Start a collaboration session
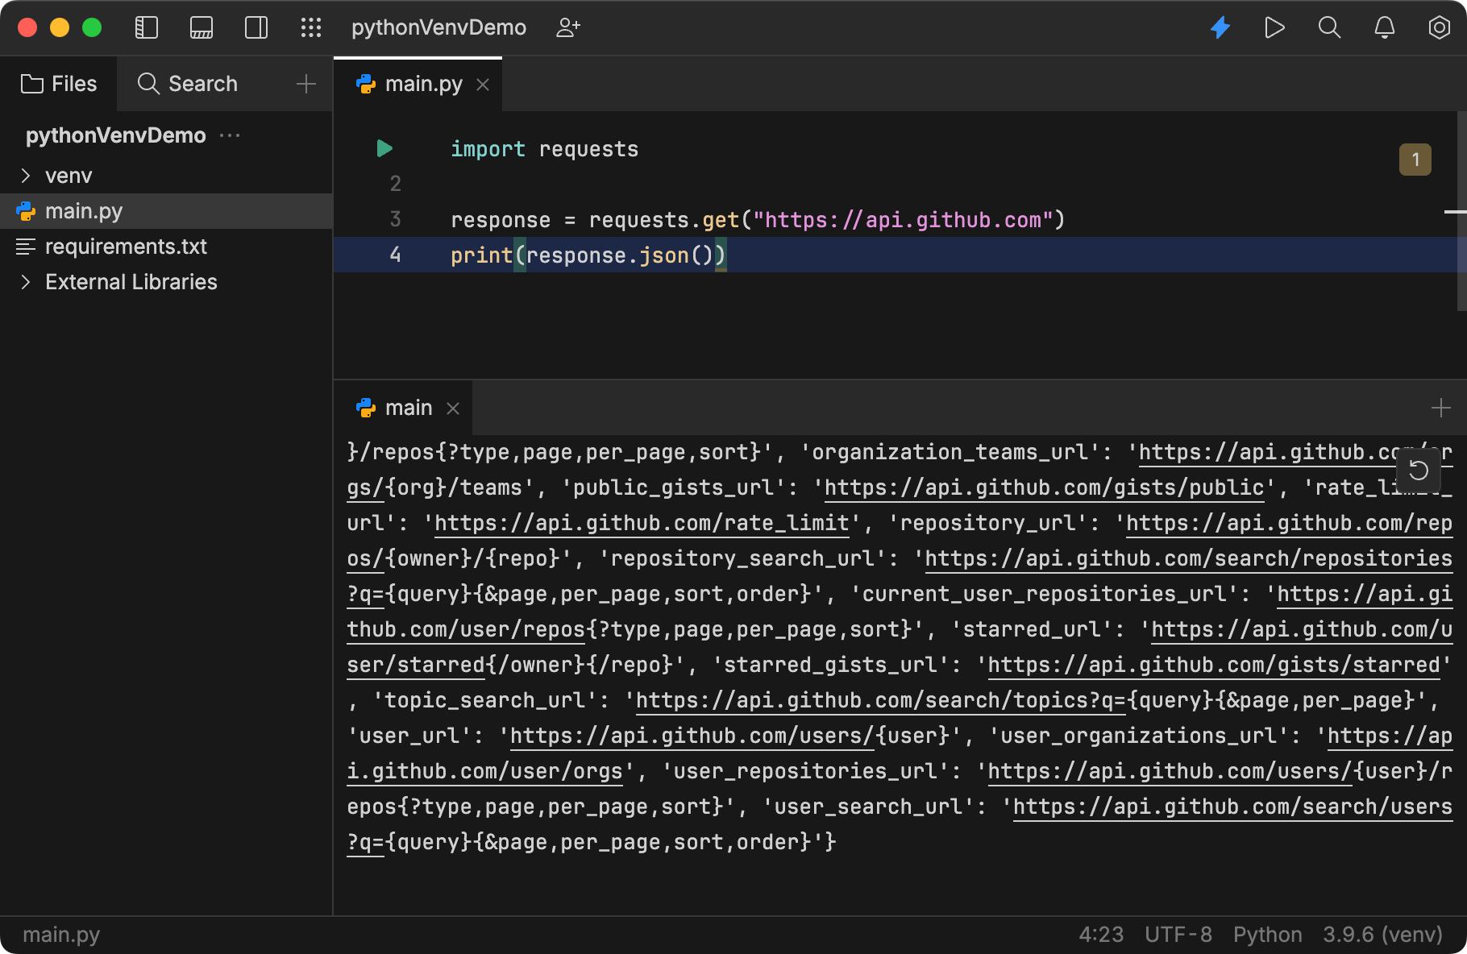Screen dimensions: 1467x954 (x=569, y=27)
